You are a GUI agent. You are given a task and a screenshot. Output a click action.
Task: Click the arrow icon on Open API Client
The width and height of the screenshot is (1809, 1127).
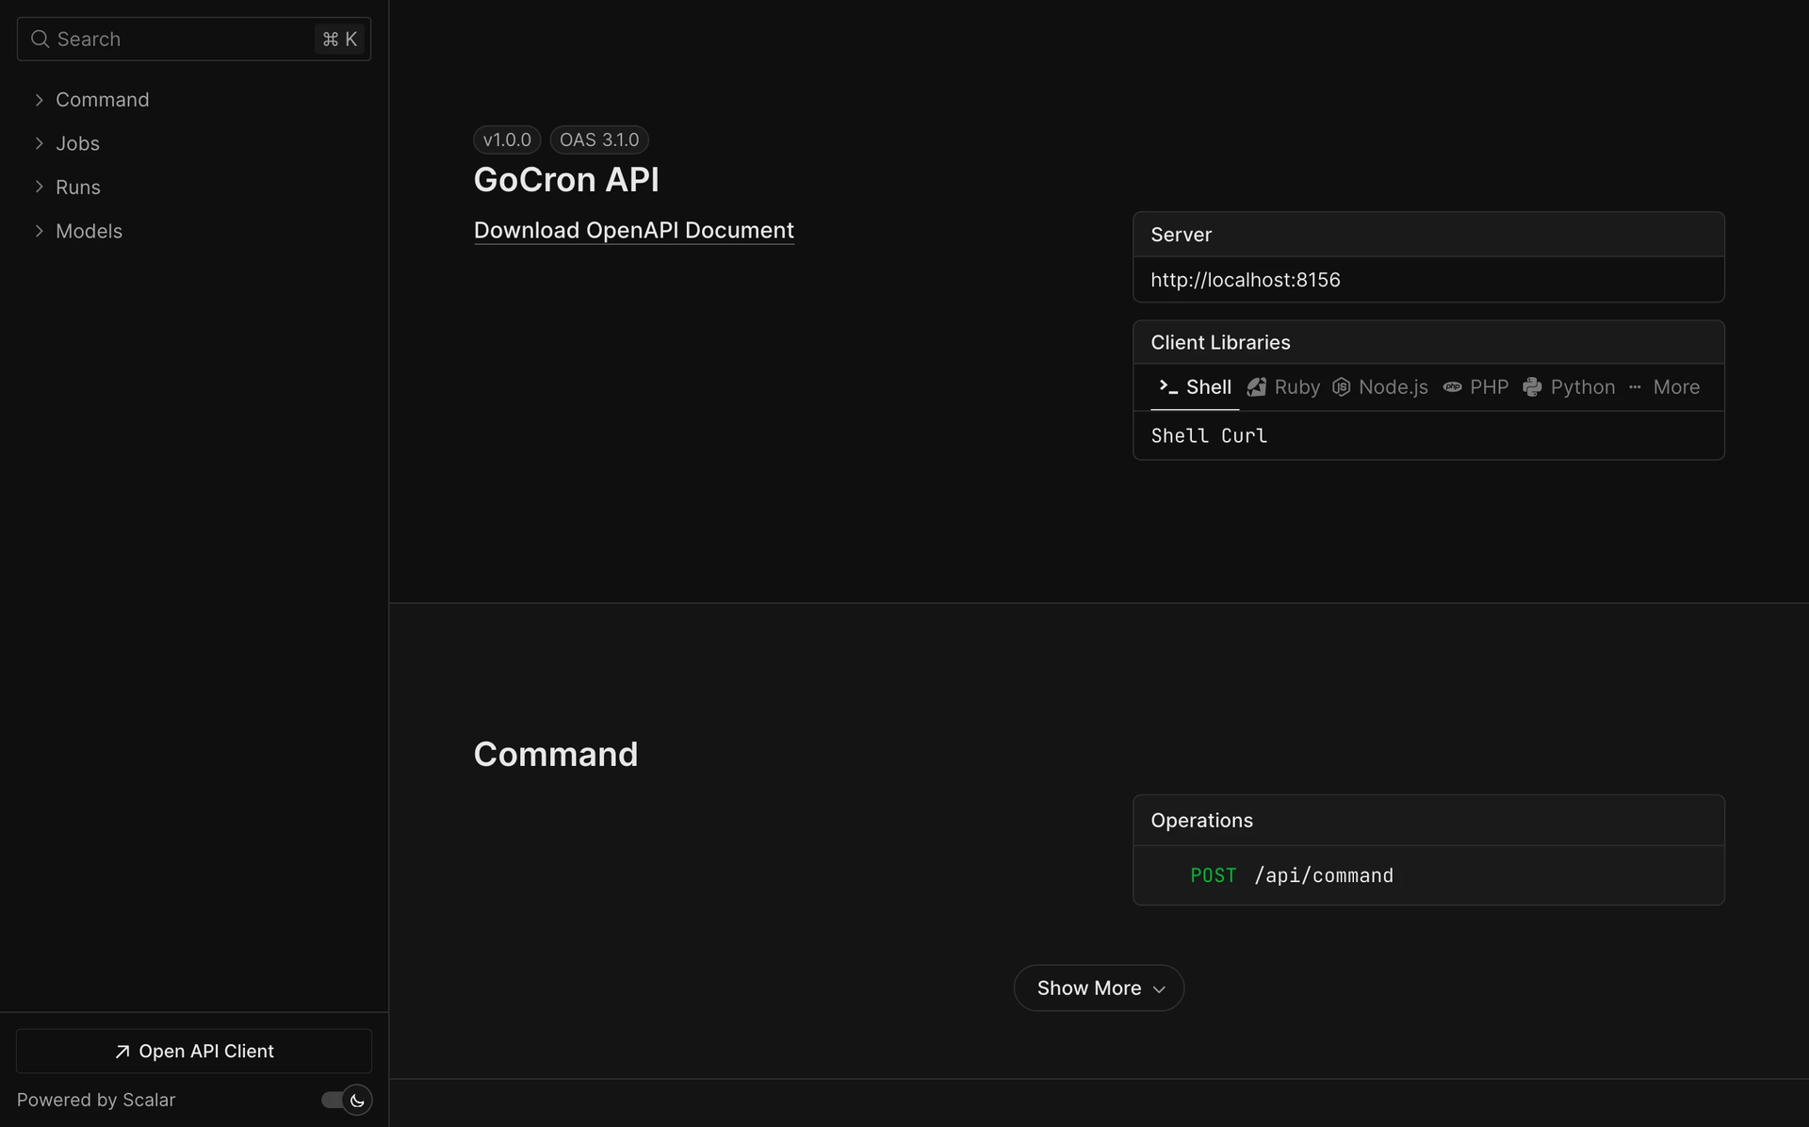[122, 1052]
